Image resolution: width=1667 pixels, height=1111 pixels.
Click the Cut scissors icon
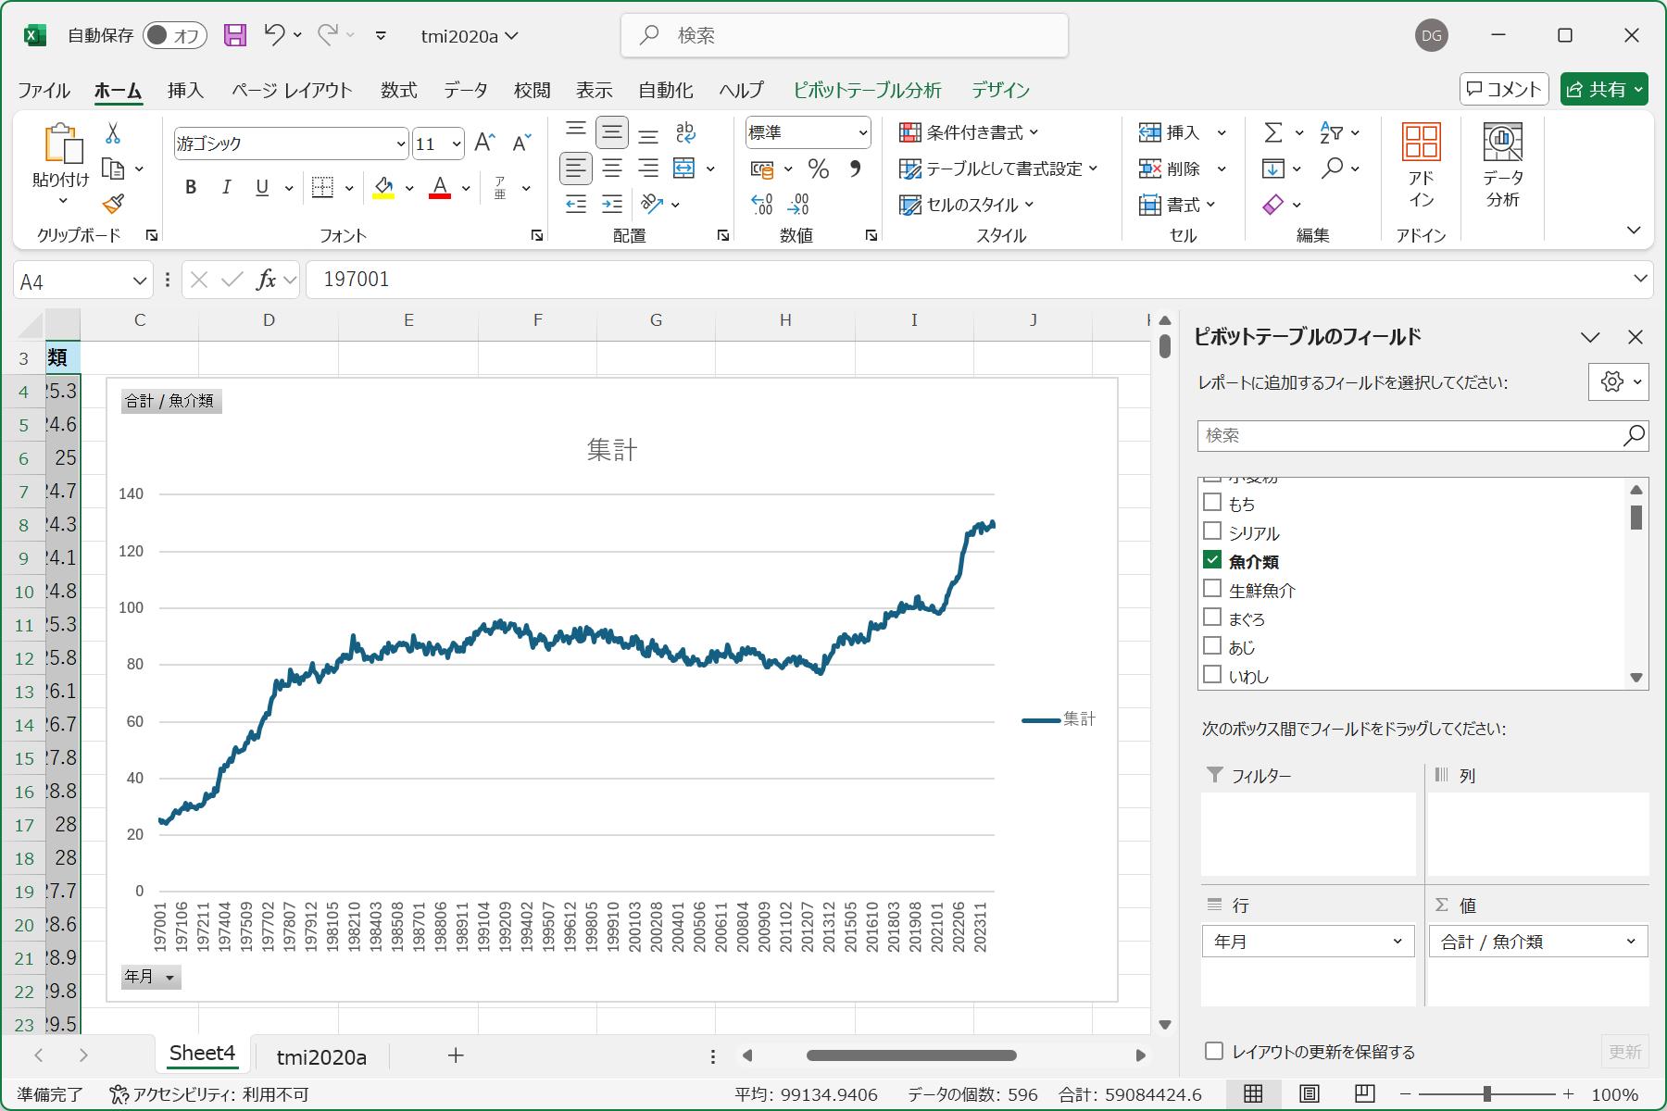tap(113, 133)
